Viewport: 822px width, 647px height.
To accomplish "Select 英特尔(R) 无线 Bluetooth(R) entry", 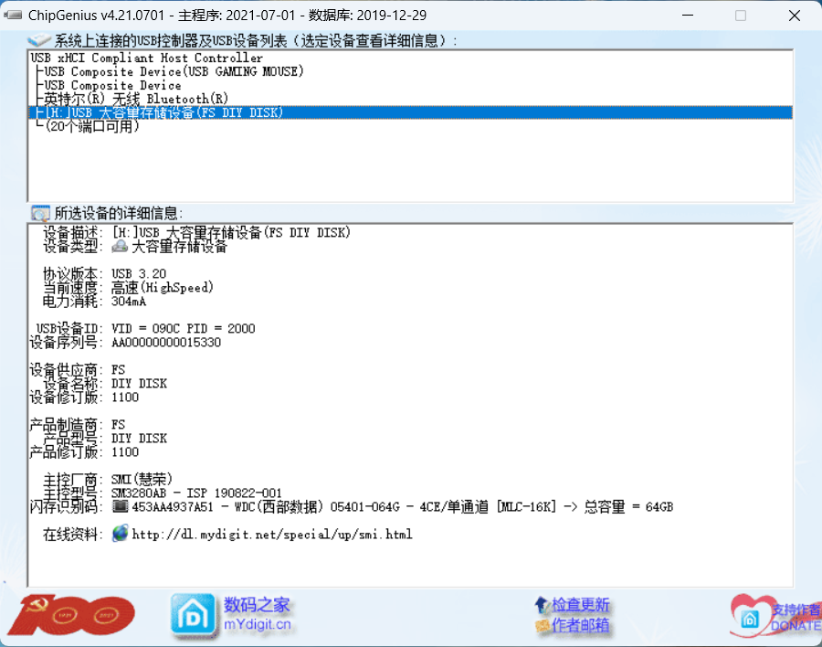I will pyautogui.click(x=136, y=99).
